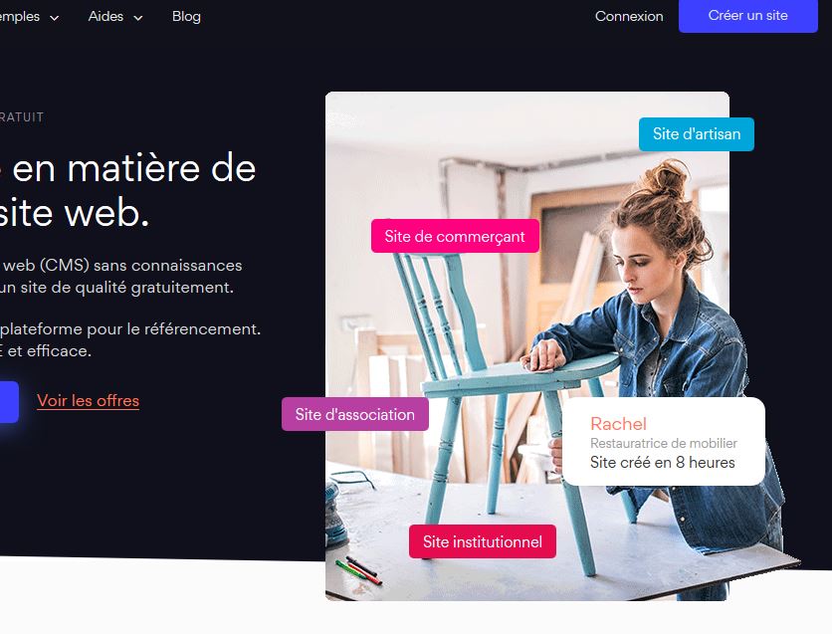Select the Site de commerçant tag

pyautogui.click(x=455, y=236)
